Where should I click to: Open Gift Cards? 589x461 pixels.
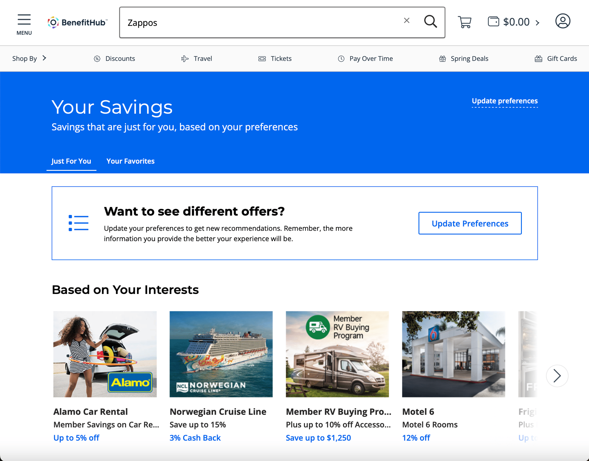click(x=556, y=59)
